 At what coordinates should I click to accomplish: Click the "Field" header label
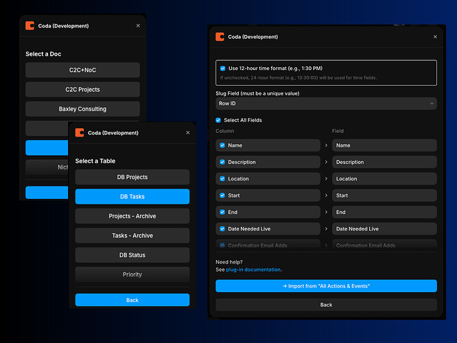pos(338,131)
